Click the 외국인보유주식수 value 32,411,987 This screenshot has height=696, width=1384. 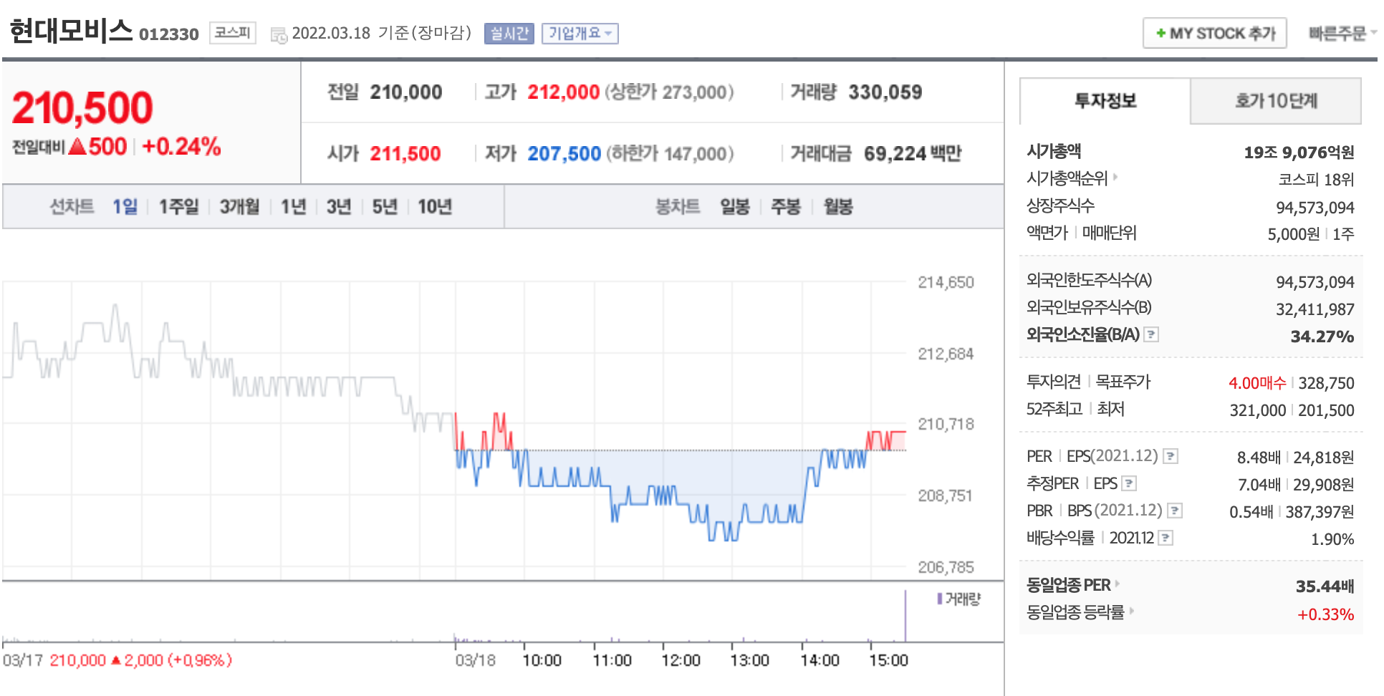click(x=1315, y=310)
